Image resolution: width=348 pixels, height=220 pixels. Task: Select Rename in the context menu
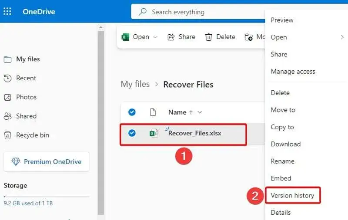tap(282, 161)
